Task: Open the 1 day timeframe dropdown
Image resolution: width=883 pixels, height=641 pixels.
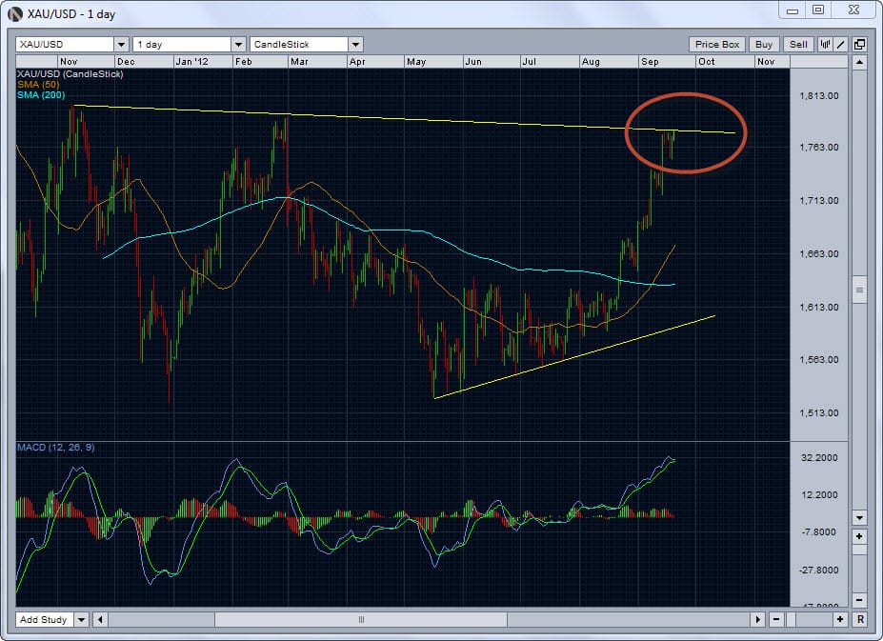Action: [240, 44]
